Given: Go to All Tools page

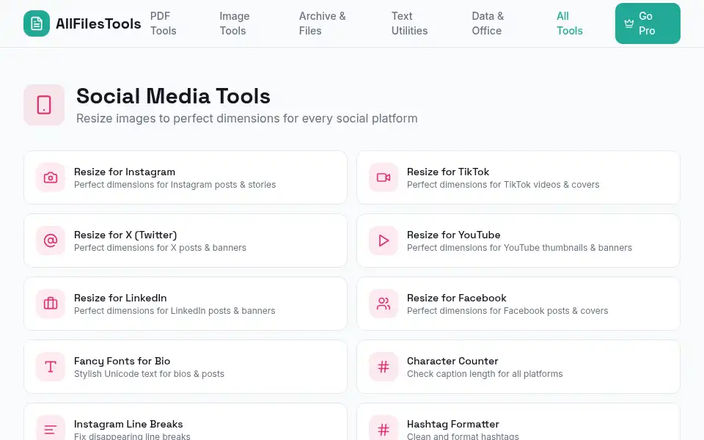Looking at the screenshot, I should tap(569, 23).
